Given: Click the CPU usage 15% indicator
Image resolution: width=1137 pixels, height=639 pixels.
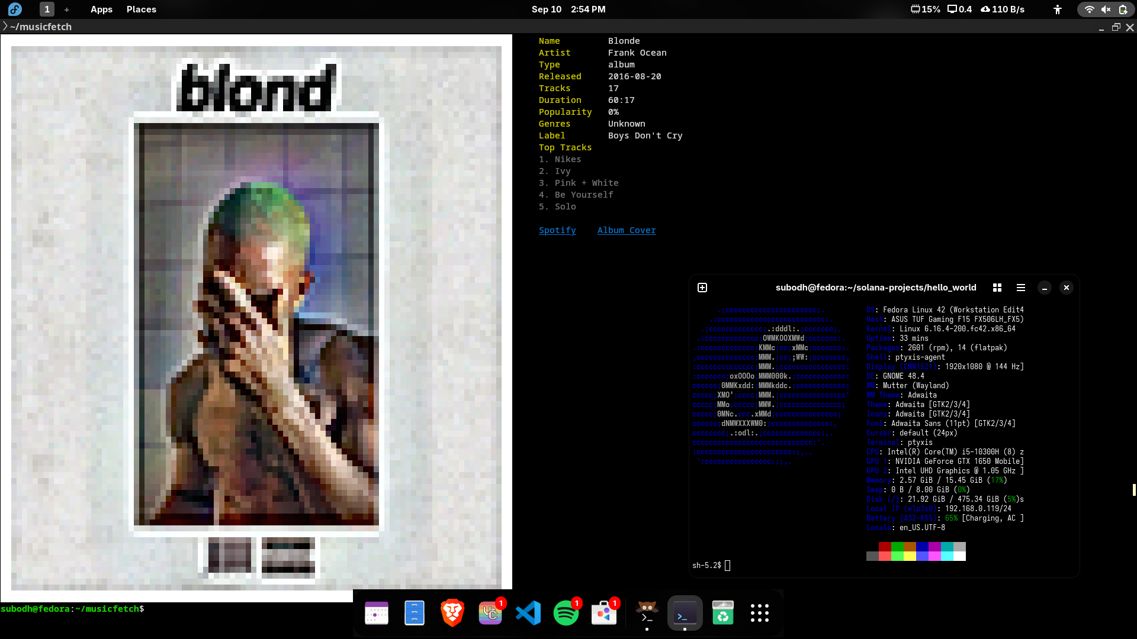Looking at the screenshot, I should pyautogui.click(x=926, y=9).
